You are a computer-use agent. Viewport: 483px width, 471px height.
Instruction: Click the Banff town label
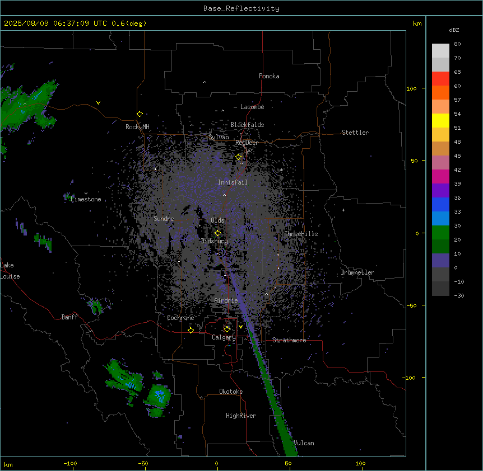pyautogui.click(x=69, y=317)
